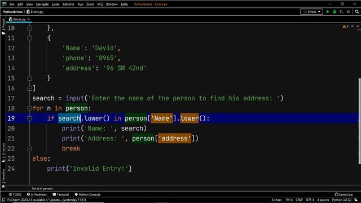This screenshot has height=203, width=361.
Task: Close the Errors.py editor tab
Action: point(29,19)
